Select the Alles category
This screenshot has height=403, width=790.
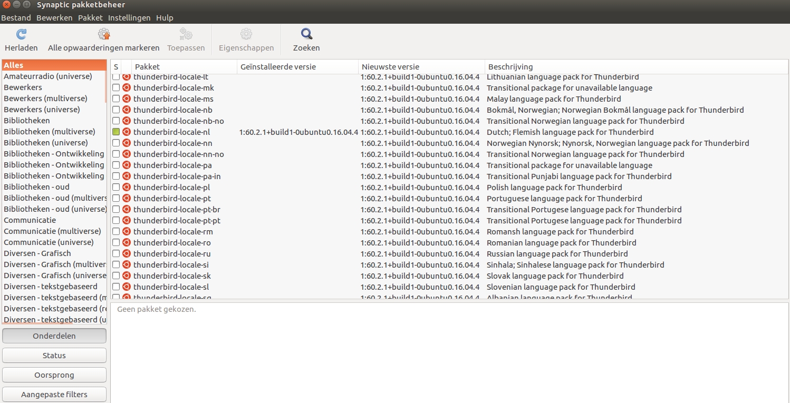(54, 65)
